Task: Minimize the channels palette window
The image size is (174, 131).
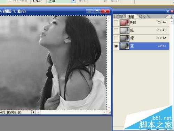Action: coord(168,11)
